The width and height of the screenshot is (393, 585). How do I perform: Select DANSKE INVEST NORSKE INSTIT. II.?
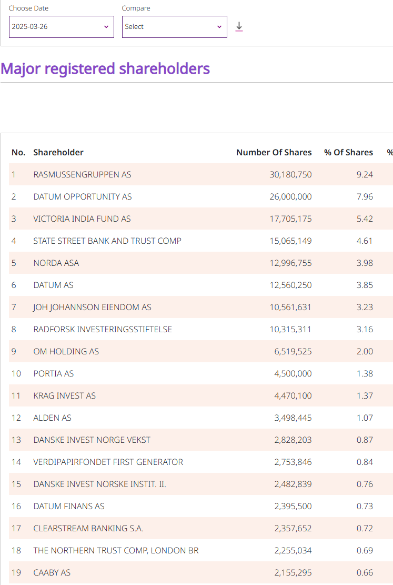pos(99,484)
